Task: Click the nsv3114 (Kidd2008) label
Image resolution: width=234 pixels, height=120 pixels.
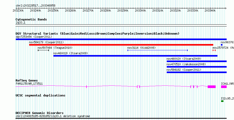Action: coord(141,48)
